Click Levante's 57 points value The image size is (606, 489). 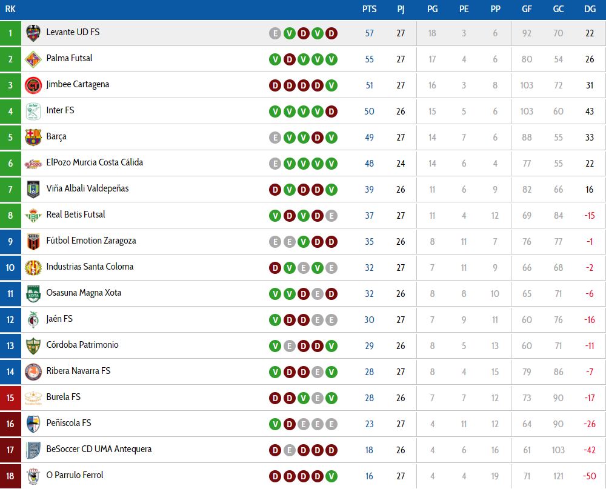tap(370, 33)
